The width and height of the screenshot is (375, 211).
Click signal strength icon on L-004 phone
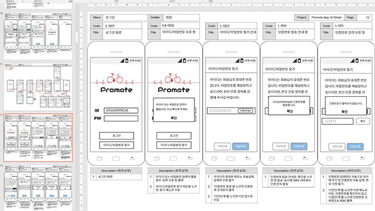pos(295,61)
